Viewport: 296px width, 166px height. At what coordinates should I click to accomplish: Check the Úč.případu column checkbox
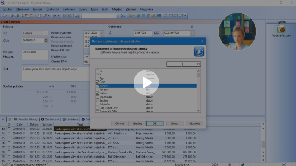97,97
